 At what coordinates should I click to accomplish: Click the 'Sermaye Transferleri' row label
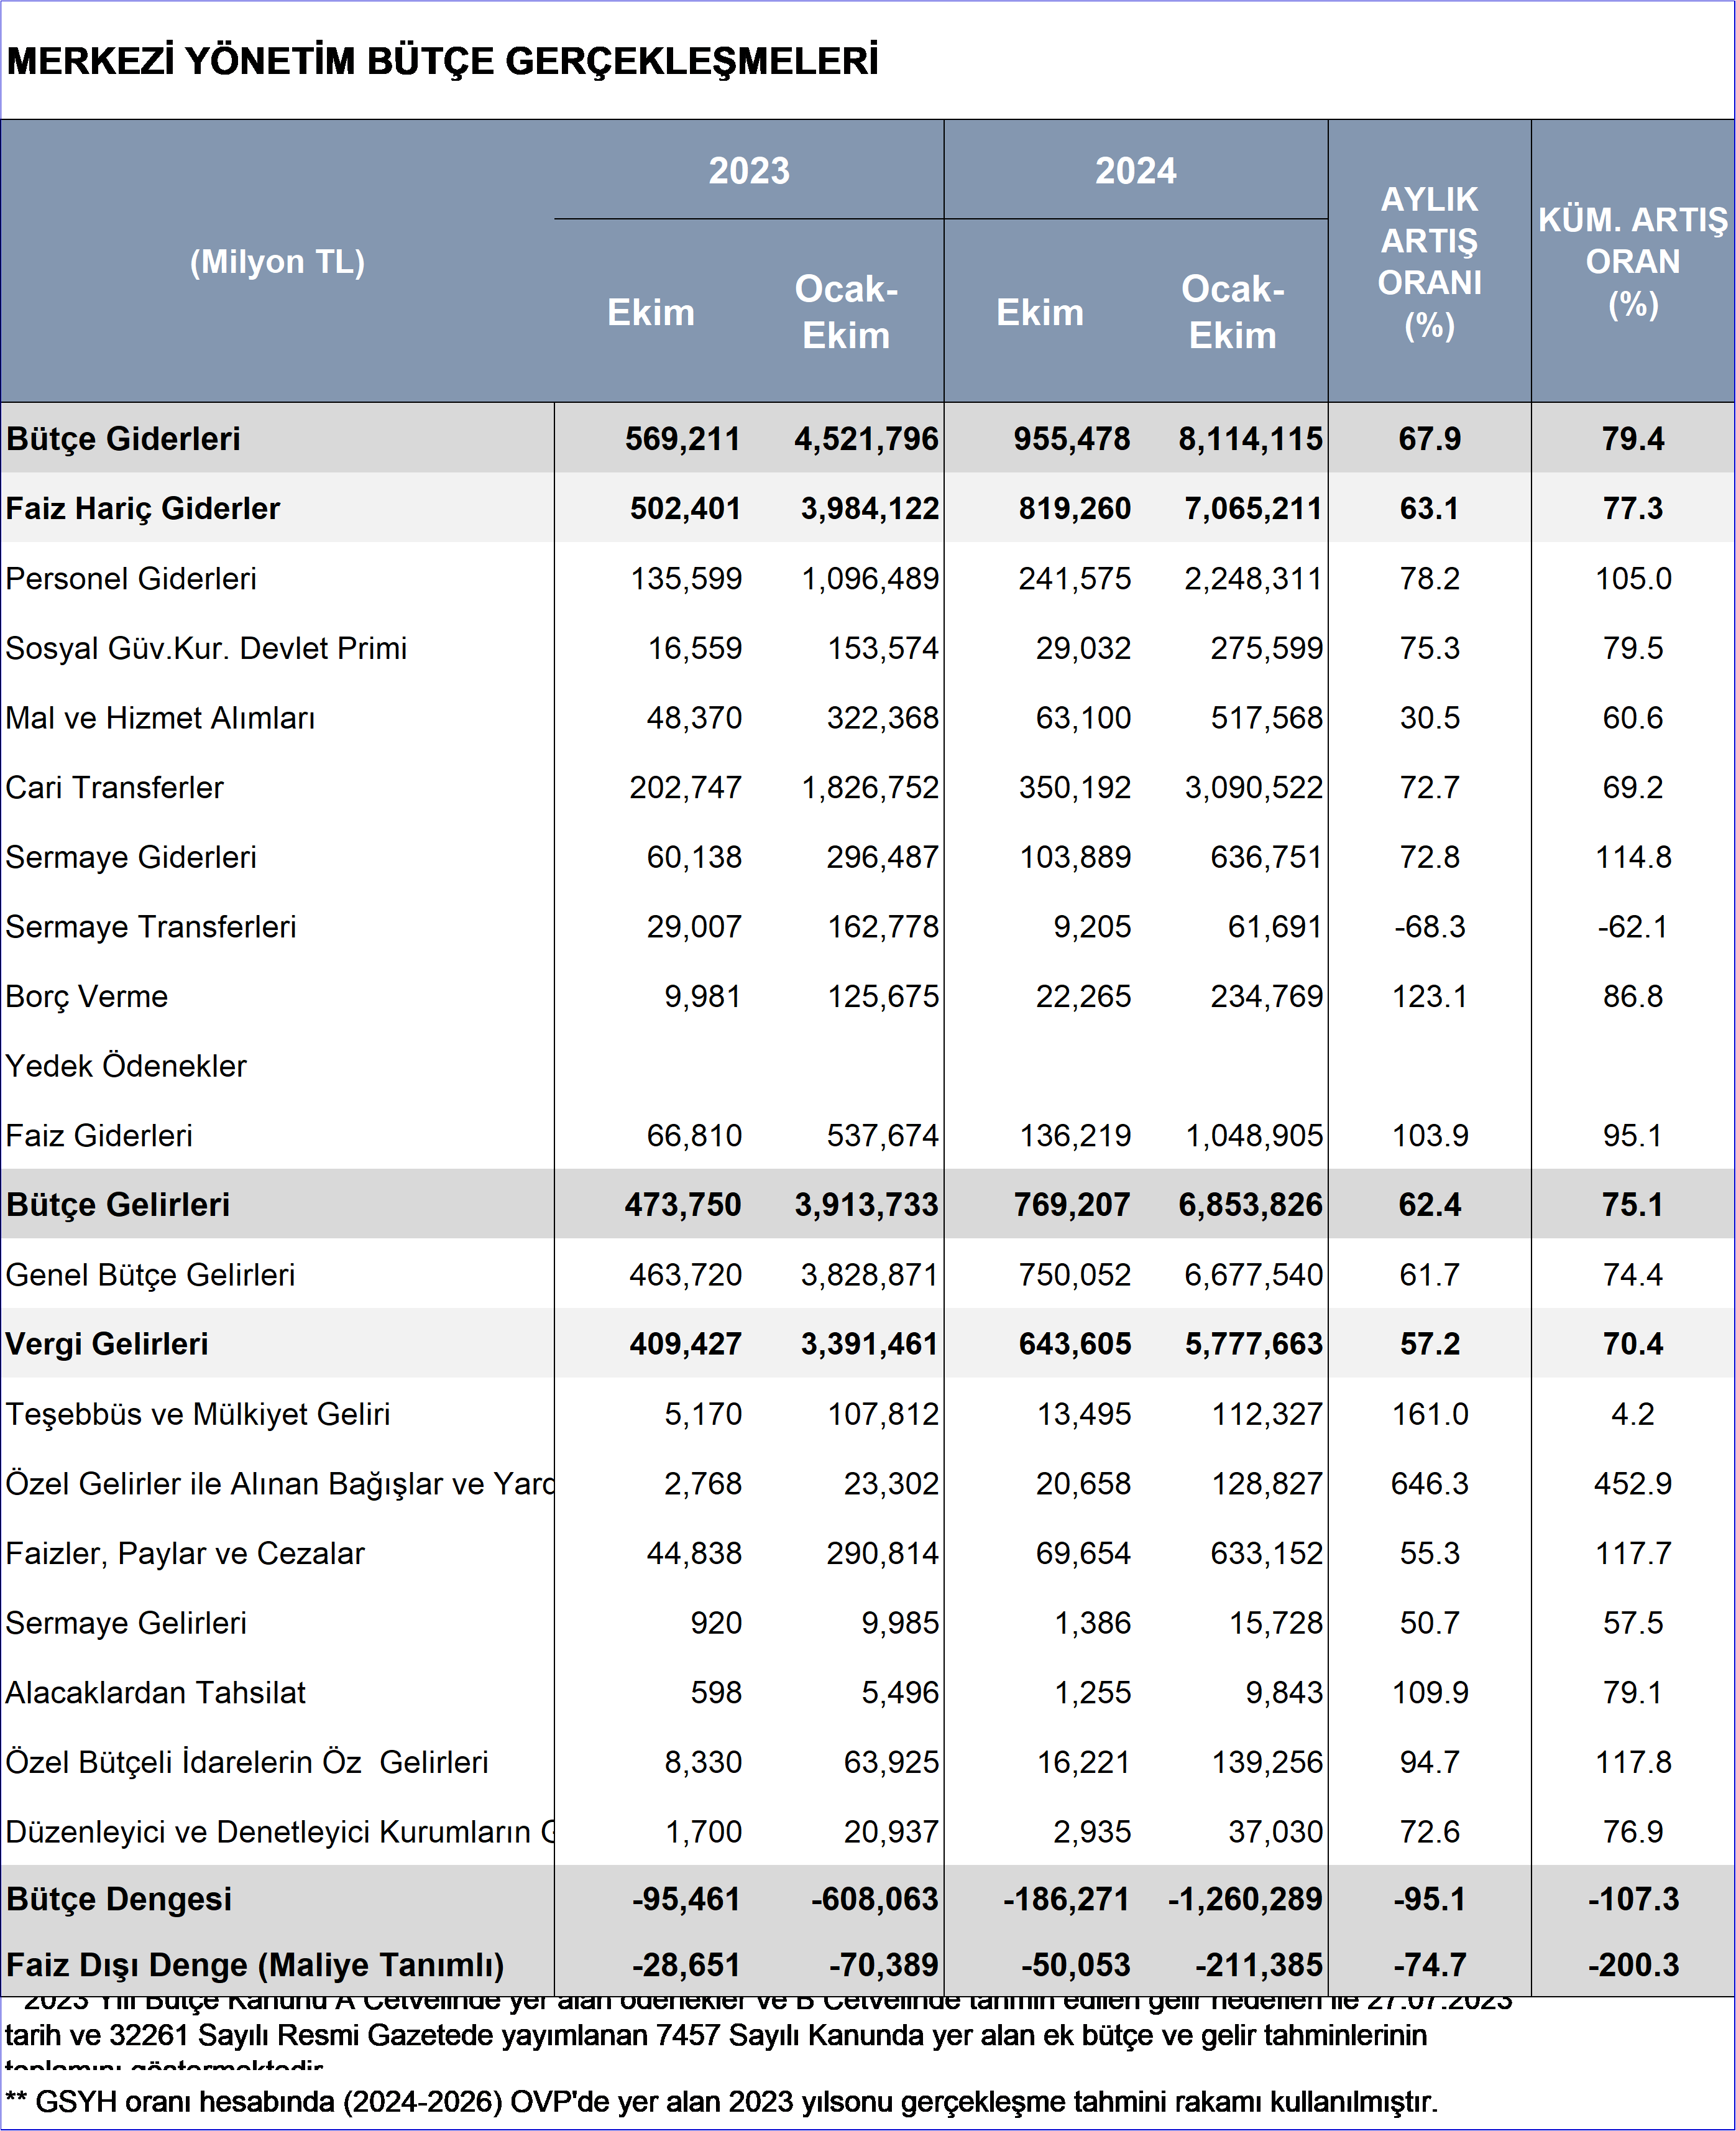pyautogui.click(x=151, y=926)
